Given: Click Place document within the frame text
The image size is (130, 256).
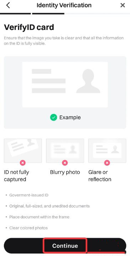Looking at the screenshot, I should [39, 217].
